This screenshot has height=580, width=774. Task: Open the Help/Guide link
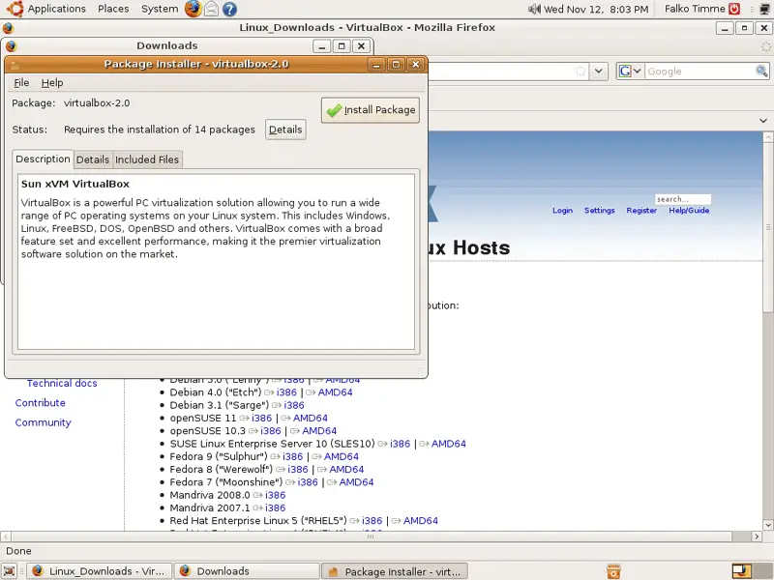(x=689, y=210)
